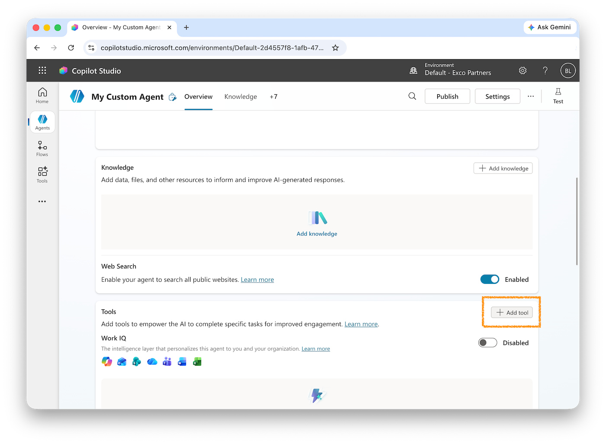Click the Enabled status label
Screen dimensions: 606x444
click(517, 280)
